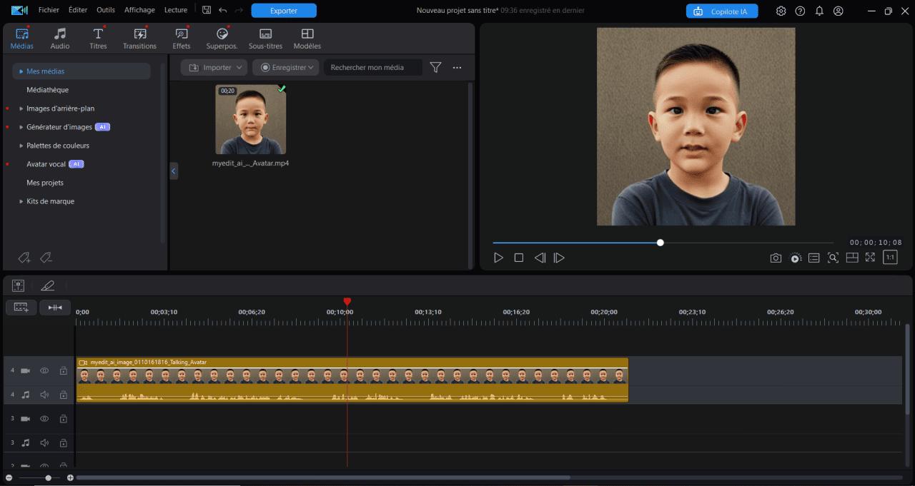Click the snapshot camera icon in preview
The image size is (915, 486).
(x=776, y=258)
